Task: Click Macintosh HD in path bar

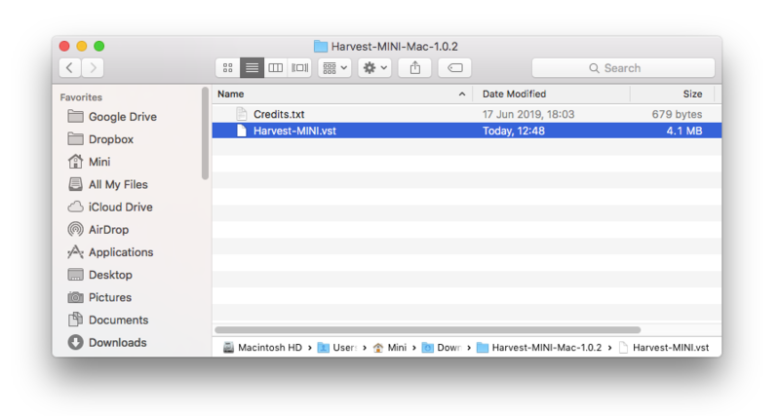Action: (262, 348)
